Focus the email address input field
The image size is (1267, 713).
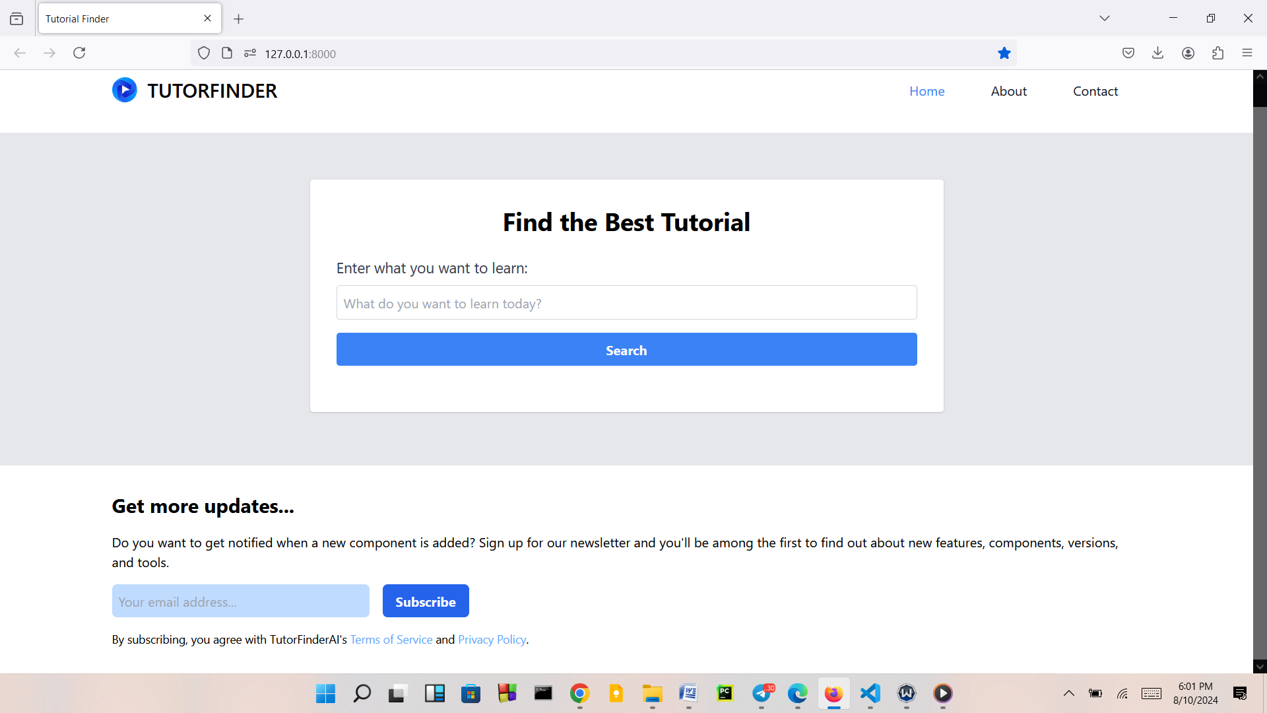[240, 601]
